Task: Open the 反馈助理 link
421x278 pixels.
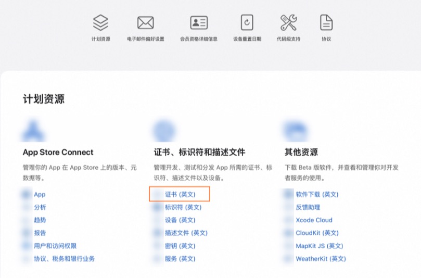Action: point(308,207)
